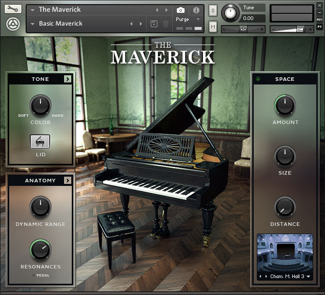Image resolution: width=325 pixels, height=295 pixels.
Task: Click the Basic Maverick snapshot name
Action: (60, 24)
